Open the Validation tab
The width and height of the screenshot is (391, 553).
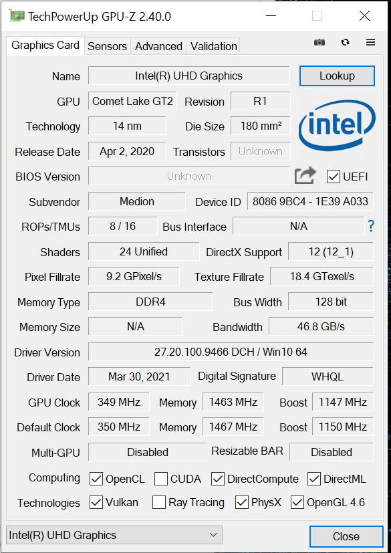tap(214, 46)
